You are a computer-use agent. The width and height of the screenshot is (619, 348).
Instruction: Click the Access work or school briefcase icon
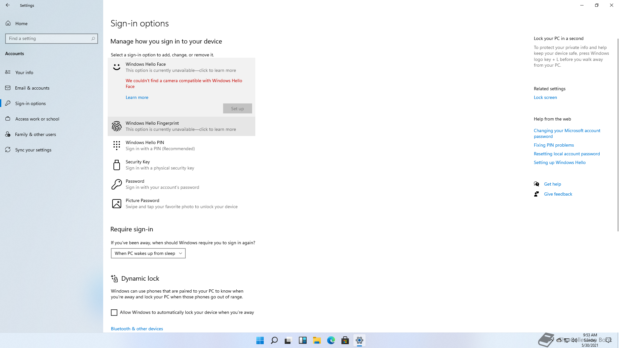[8, 119]
